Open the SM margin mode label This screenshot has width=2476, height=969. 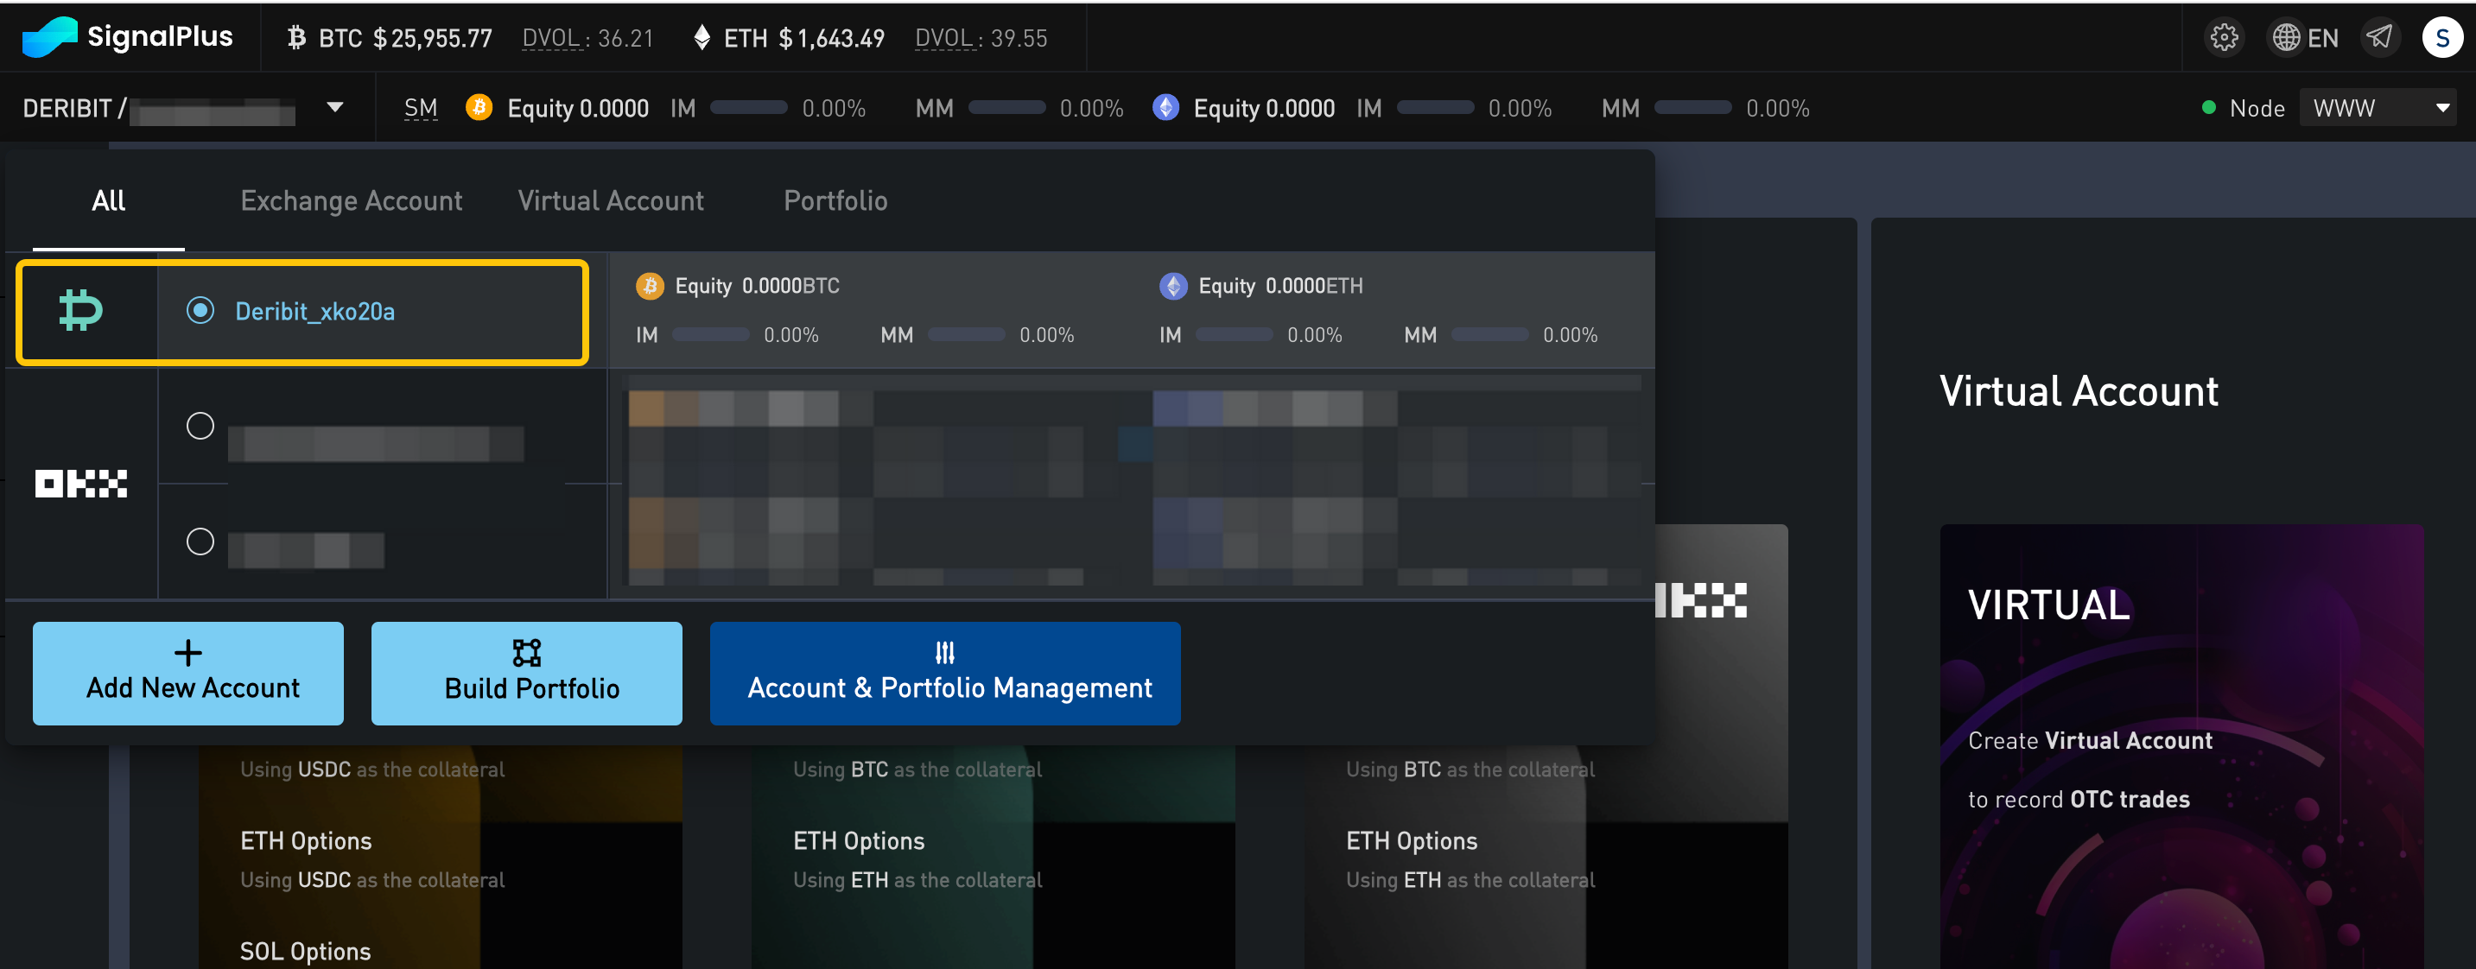[x=420, y=108]
